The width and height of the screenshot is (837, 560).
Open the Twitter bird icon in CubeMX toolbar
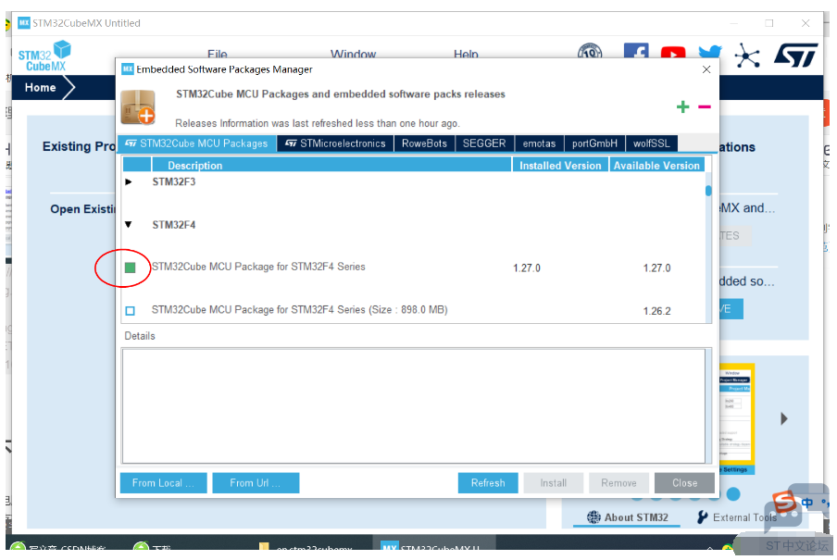pos(710,52)
